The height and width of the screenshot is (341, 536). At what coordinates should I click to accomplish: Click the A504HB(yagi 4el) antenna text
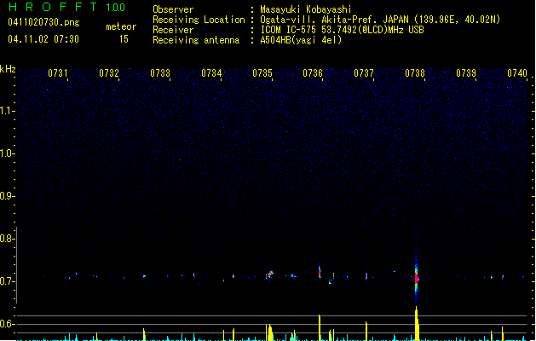[301, 40]
